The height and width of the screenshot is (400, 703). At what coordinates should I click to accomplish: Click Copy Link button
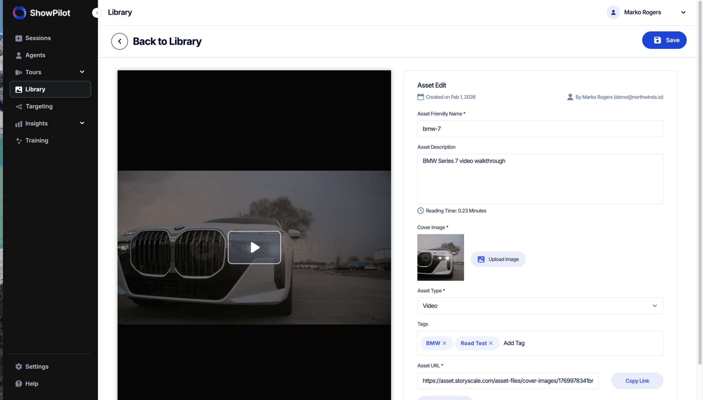pos(637,381)
